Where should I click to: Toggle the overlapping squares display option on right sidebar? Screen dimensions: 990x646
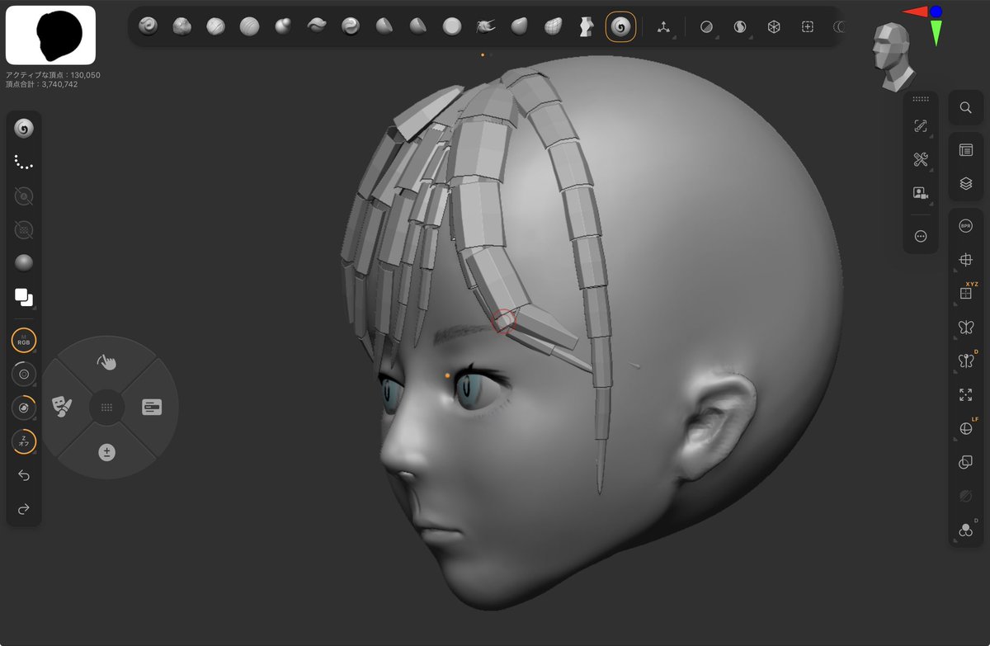[965, 462]
